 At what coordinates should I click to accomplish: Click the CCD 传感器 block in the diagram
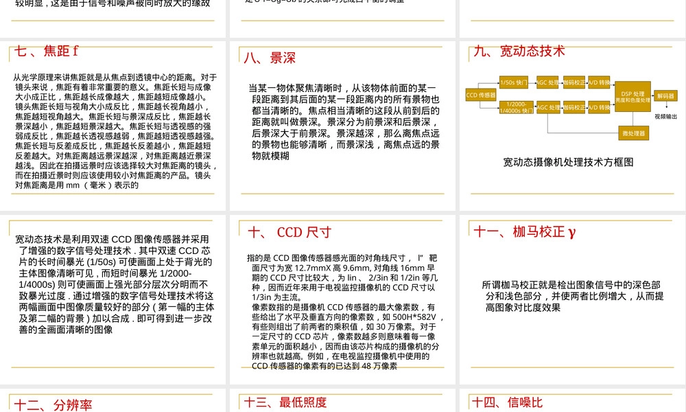(481, 95)
